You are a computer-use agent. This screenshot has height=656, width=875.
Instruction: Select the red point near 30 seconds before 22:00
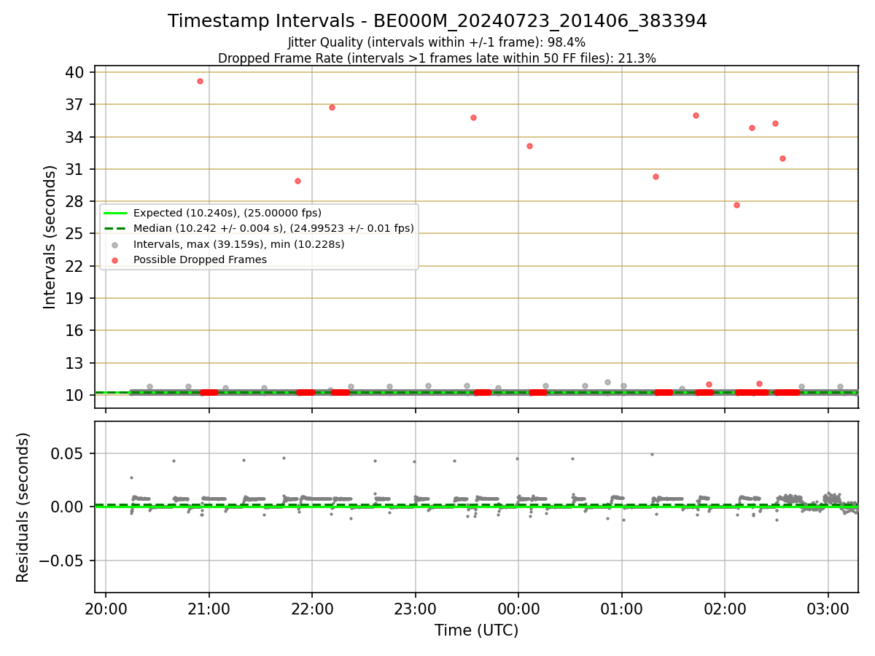(297, 181)
